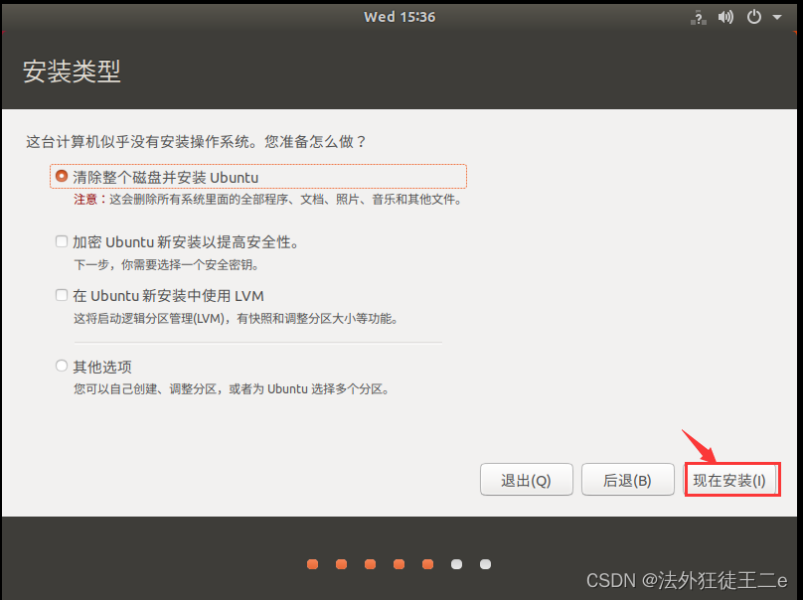This screenshot has width=803, height=600.
Task: Click the power icon in top bar
Action: (x=752, y=17)
